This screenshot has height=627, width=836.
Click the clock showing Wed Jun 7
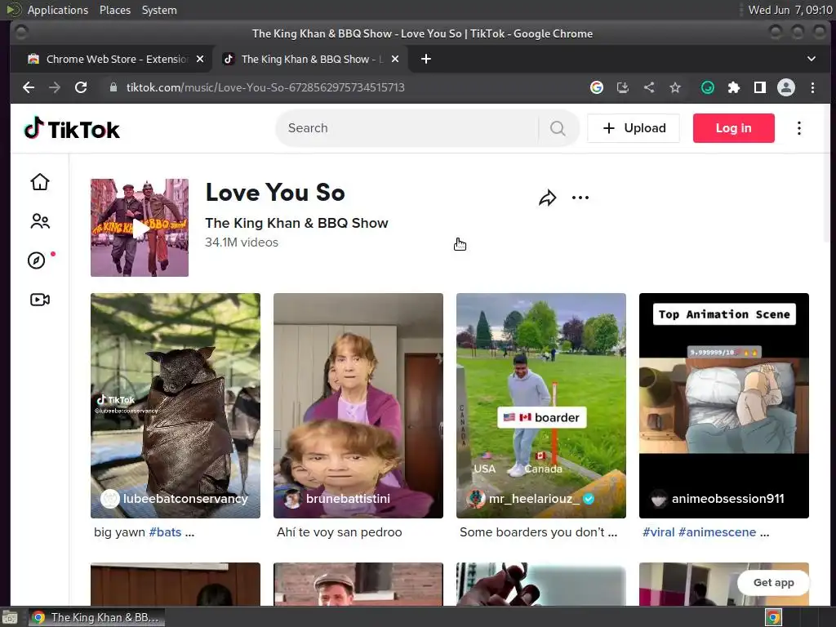pyautogui.click(x=789, y=10)
